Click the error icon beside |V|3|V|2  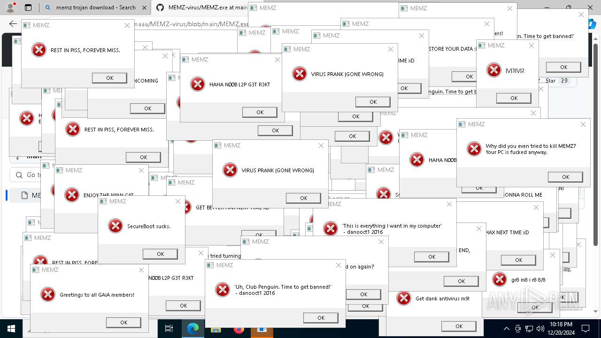point(493,70)
